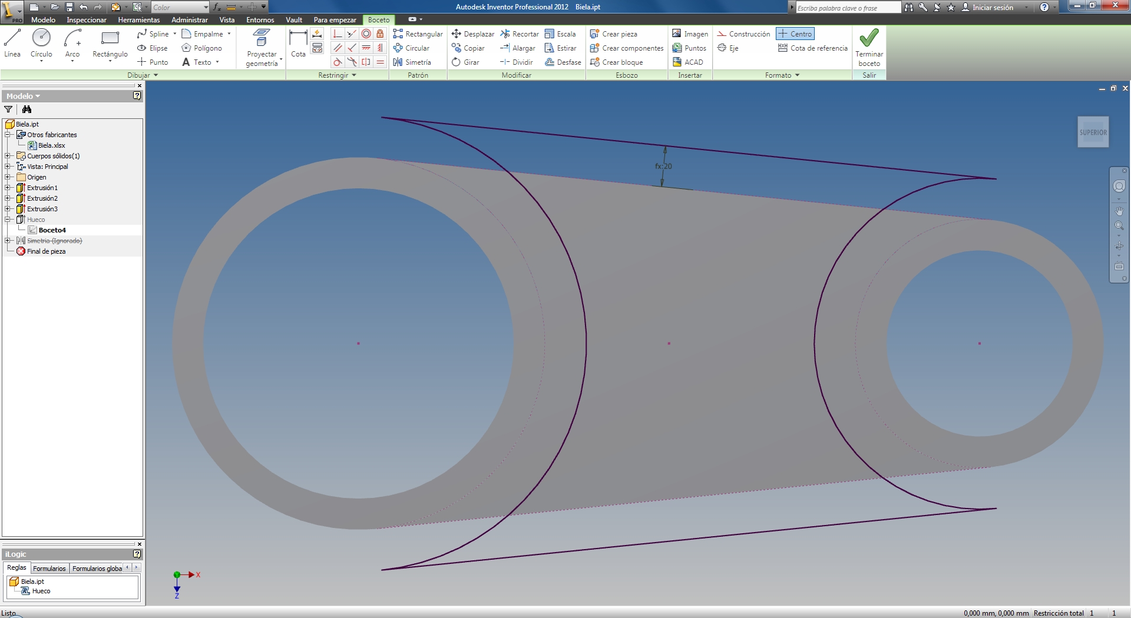1131x618 pixels.
Task: Toggle Cota de referencia format
Action: [x=812, y=48]
